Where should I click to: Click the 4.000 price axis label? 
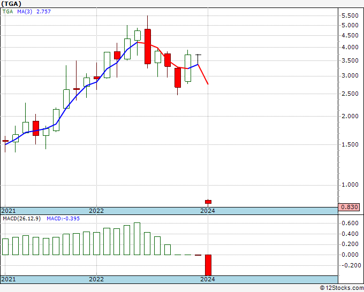point(350,47)
